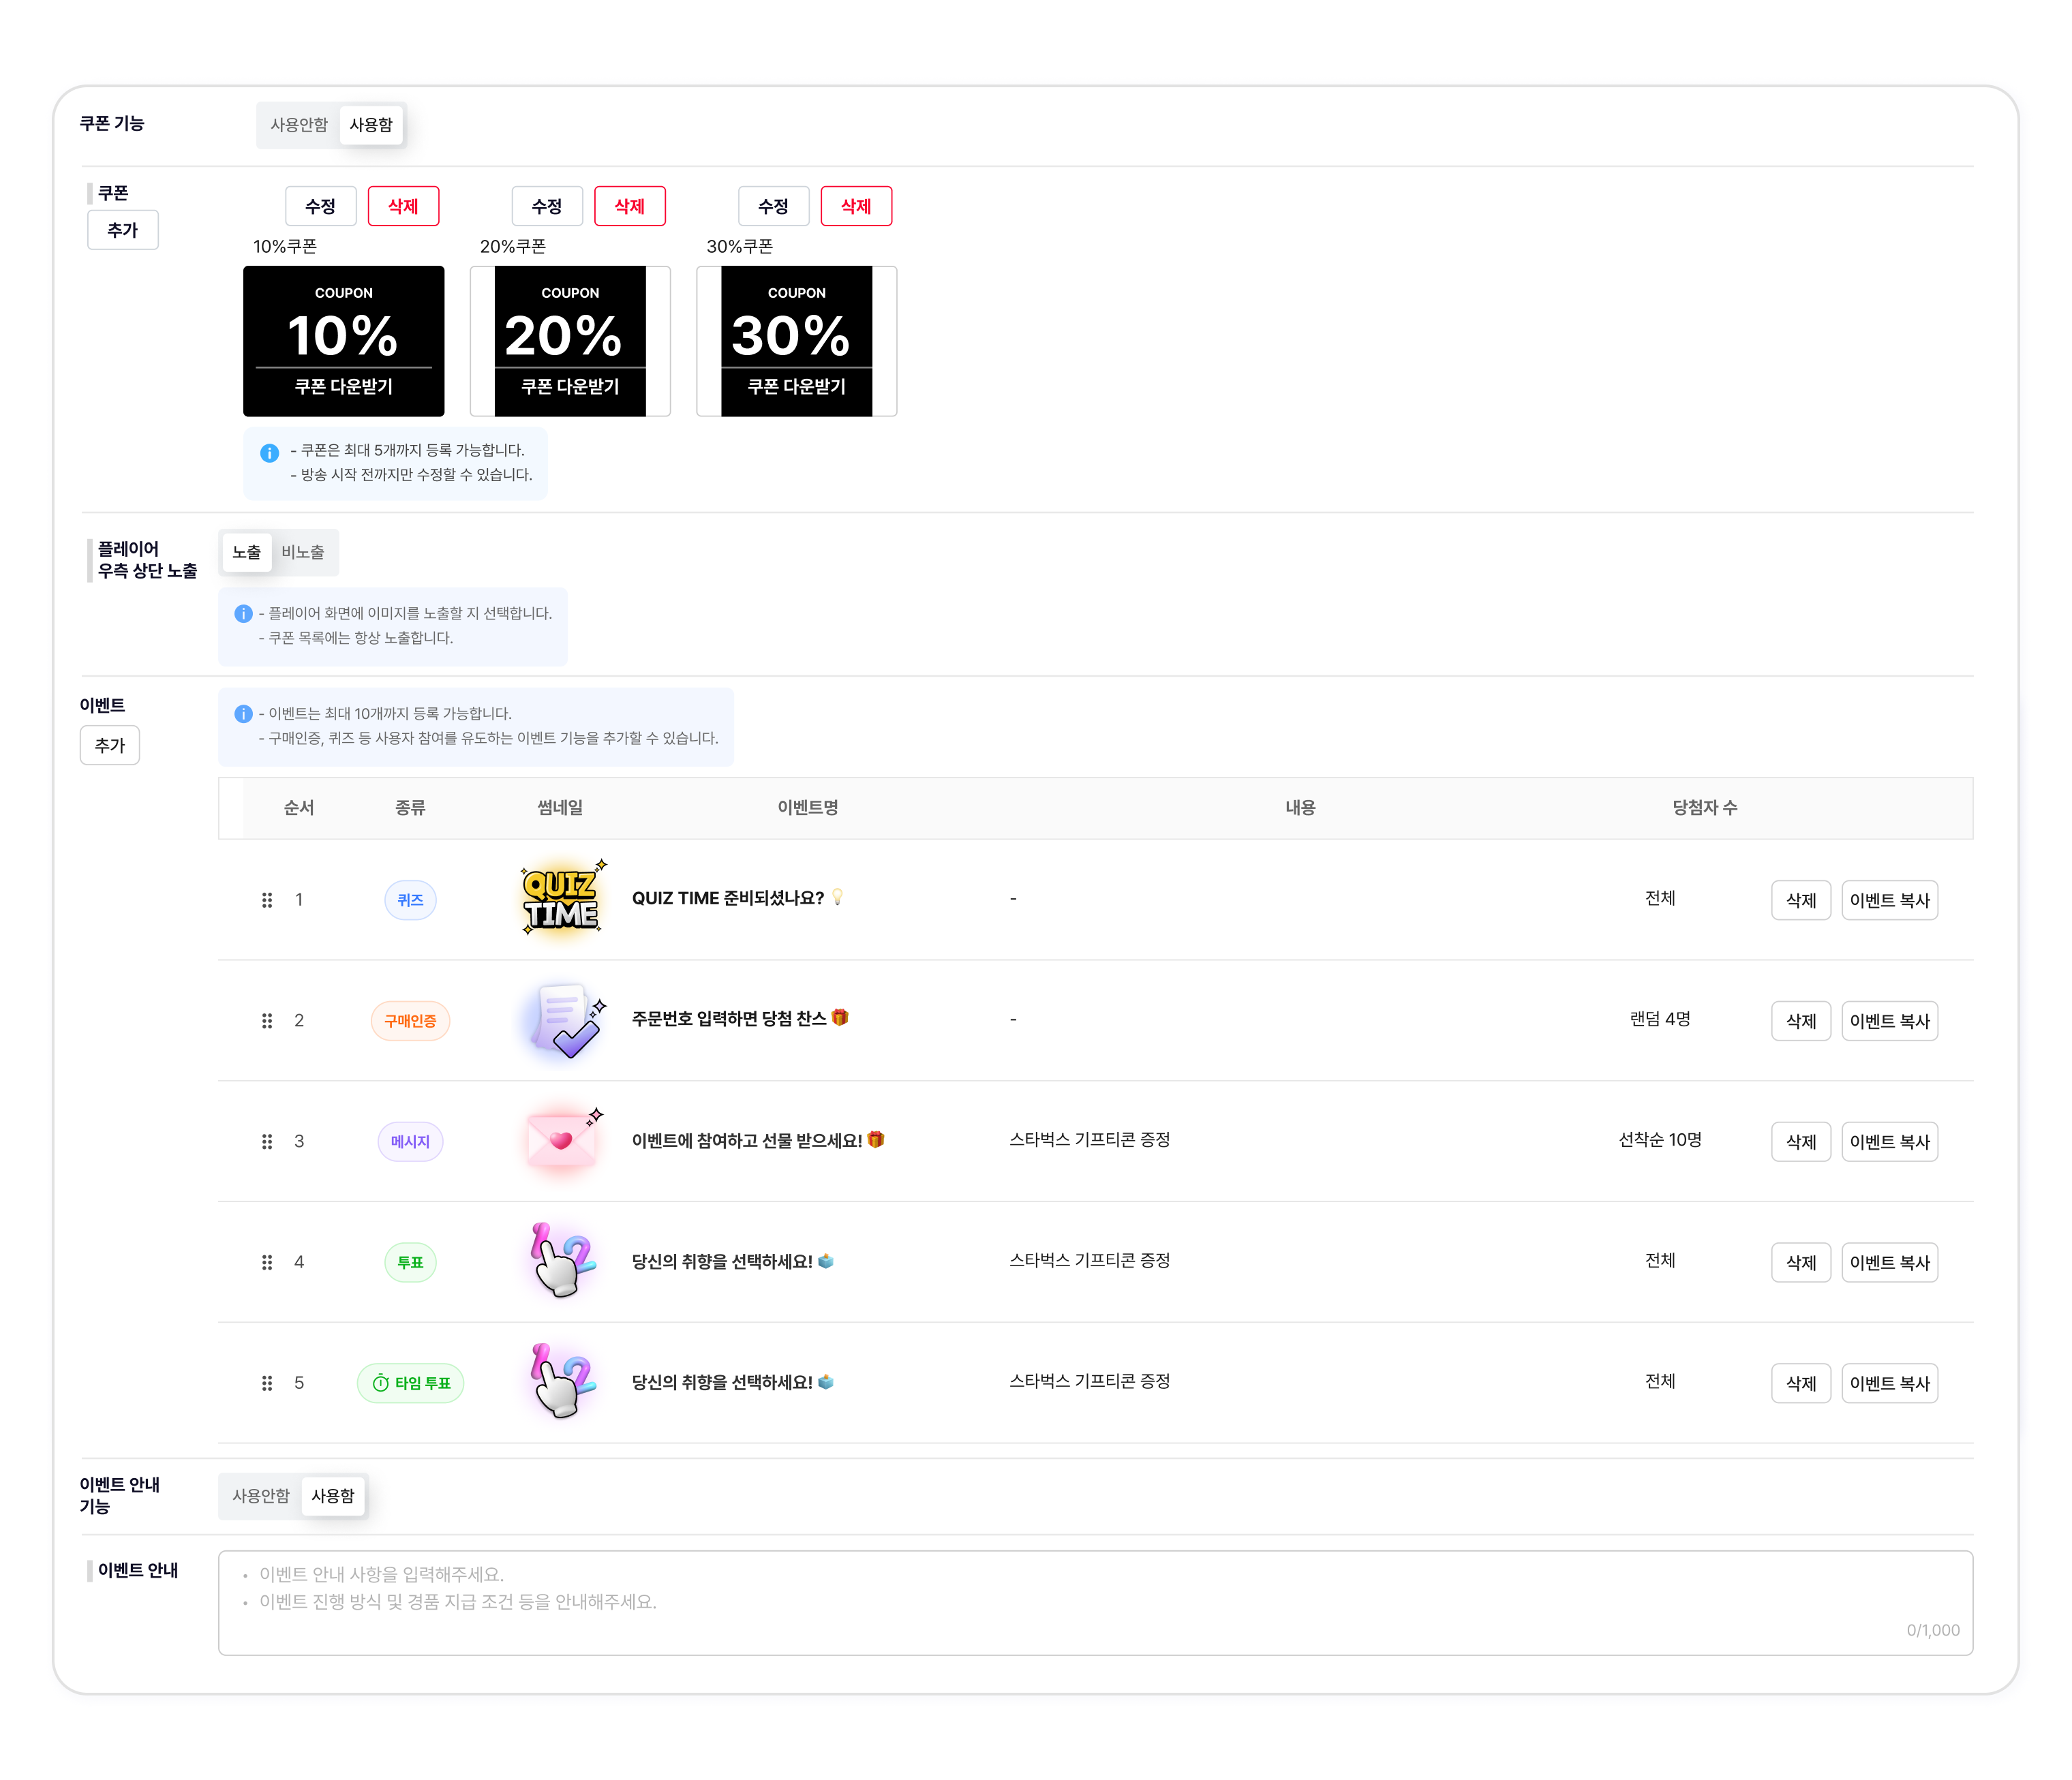Select the 메시지 type badge
This screenshot has width=2072, height=1780.
410,1142
